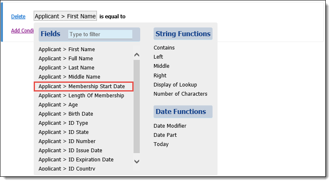Click the Add Condition link

[22, 31]
